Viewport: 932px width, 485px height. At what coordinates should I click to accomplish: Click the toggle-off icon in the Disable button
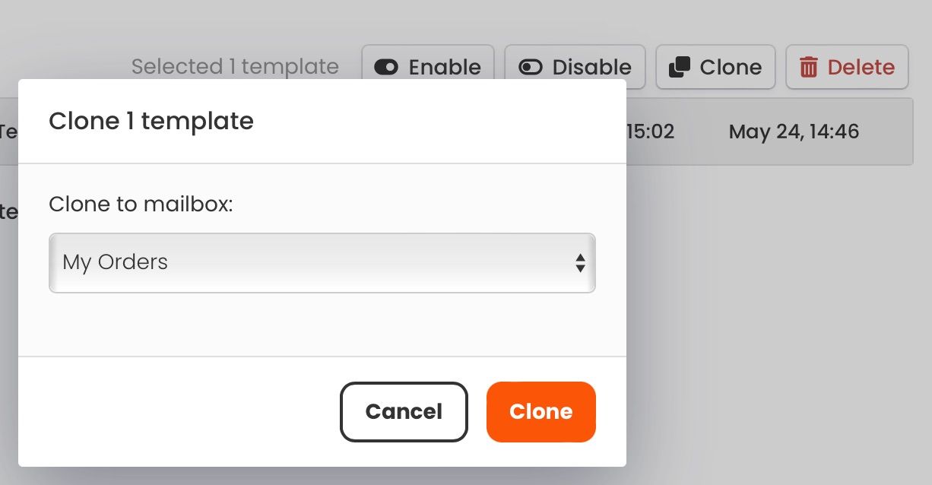(x=530, y=67)
